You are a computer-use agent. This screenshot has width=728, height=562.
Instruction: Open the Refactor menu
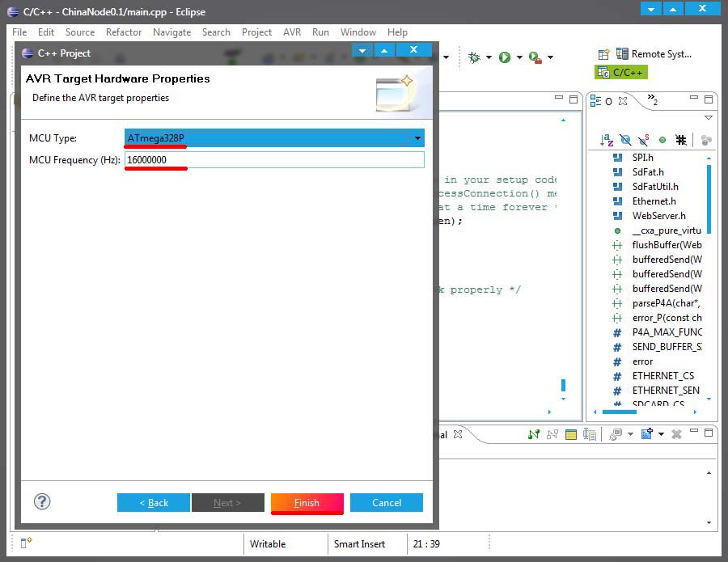point(124,32)
